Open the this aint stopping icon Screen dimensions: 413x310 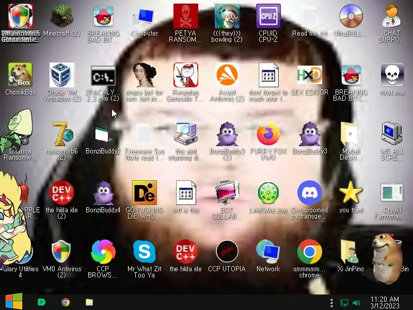186,134
